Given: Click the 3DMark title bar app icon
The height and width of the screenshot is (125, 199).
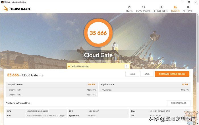Looking at the screenshot, I should (x=2, y=2).
